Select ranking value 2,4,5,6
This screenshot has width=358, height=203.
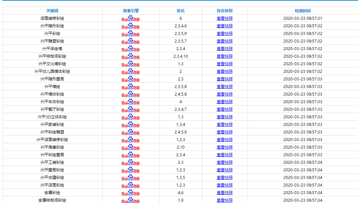(x=181, y=132)
